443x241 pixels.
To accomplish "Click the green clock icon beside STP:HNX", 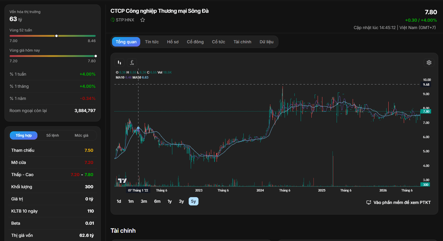I will (x=113, y=20).
